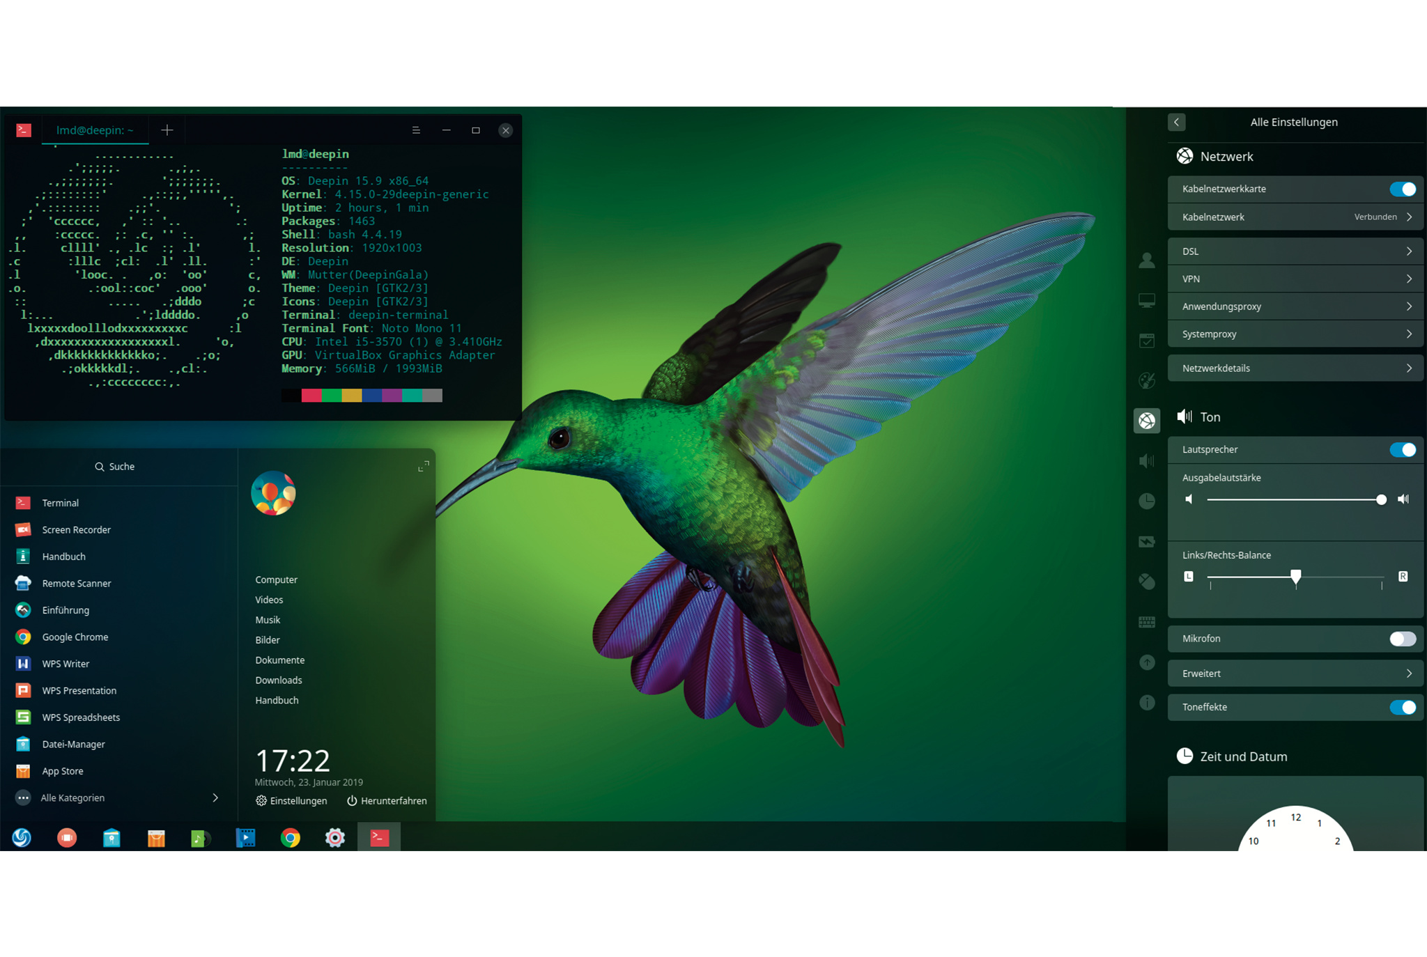
Task: Click the Ausgabelautstärke volume slider
Action: pos(1294,499)
